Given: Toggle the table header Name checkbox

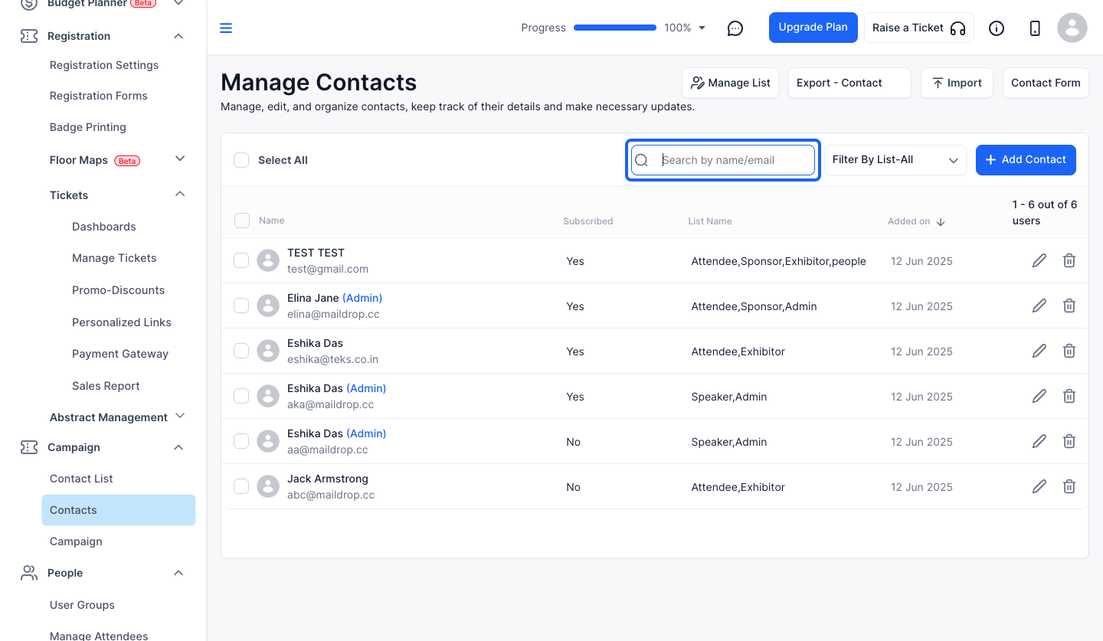Looking at the screenshot, I should (x=241, y=221).
